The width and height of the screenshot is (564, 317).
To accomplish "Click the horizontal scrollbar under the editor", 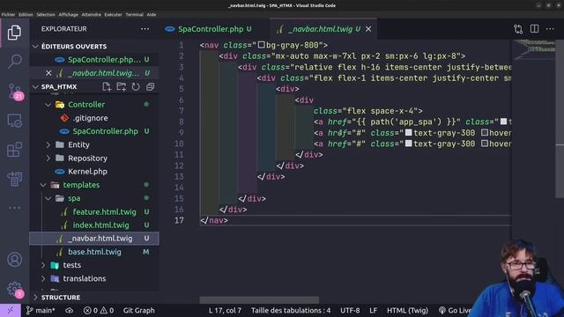I will click(x=259, y=299).
